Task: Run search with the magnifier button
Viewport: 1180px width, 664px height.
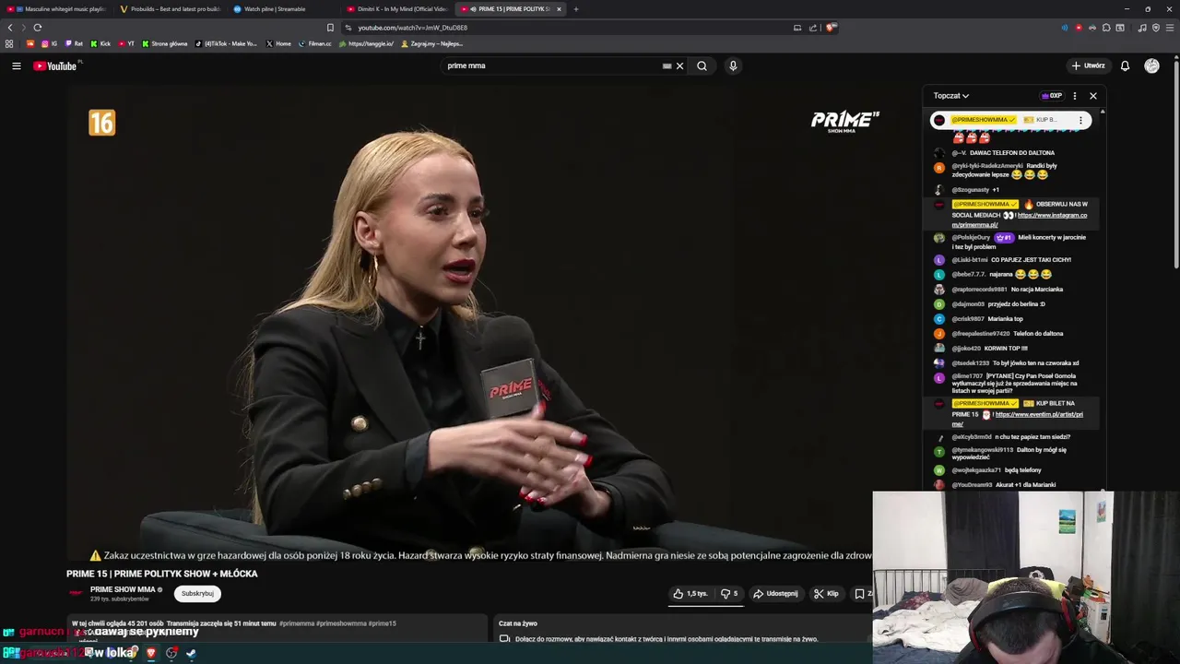Action: (x=702, y=65)
